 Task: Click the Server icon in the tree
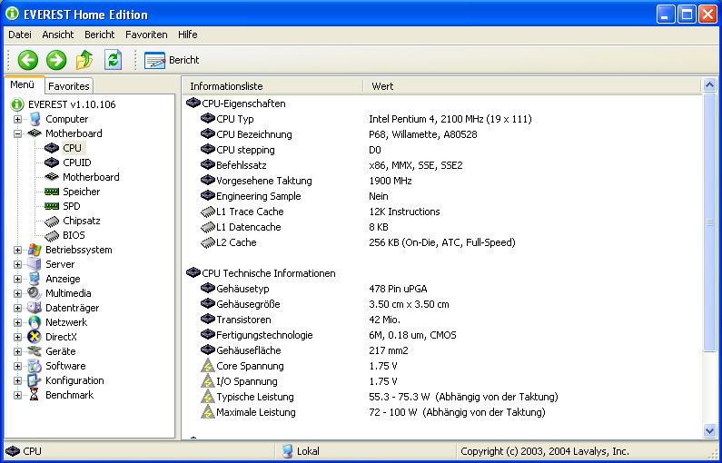coord(35,264)
